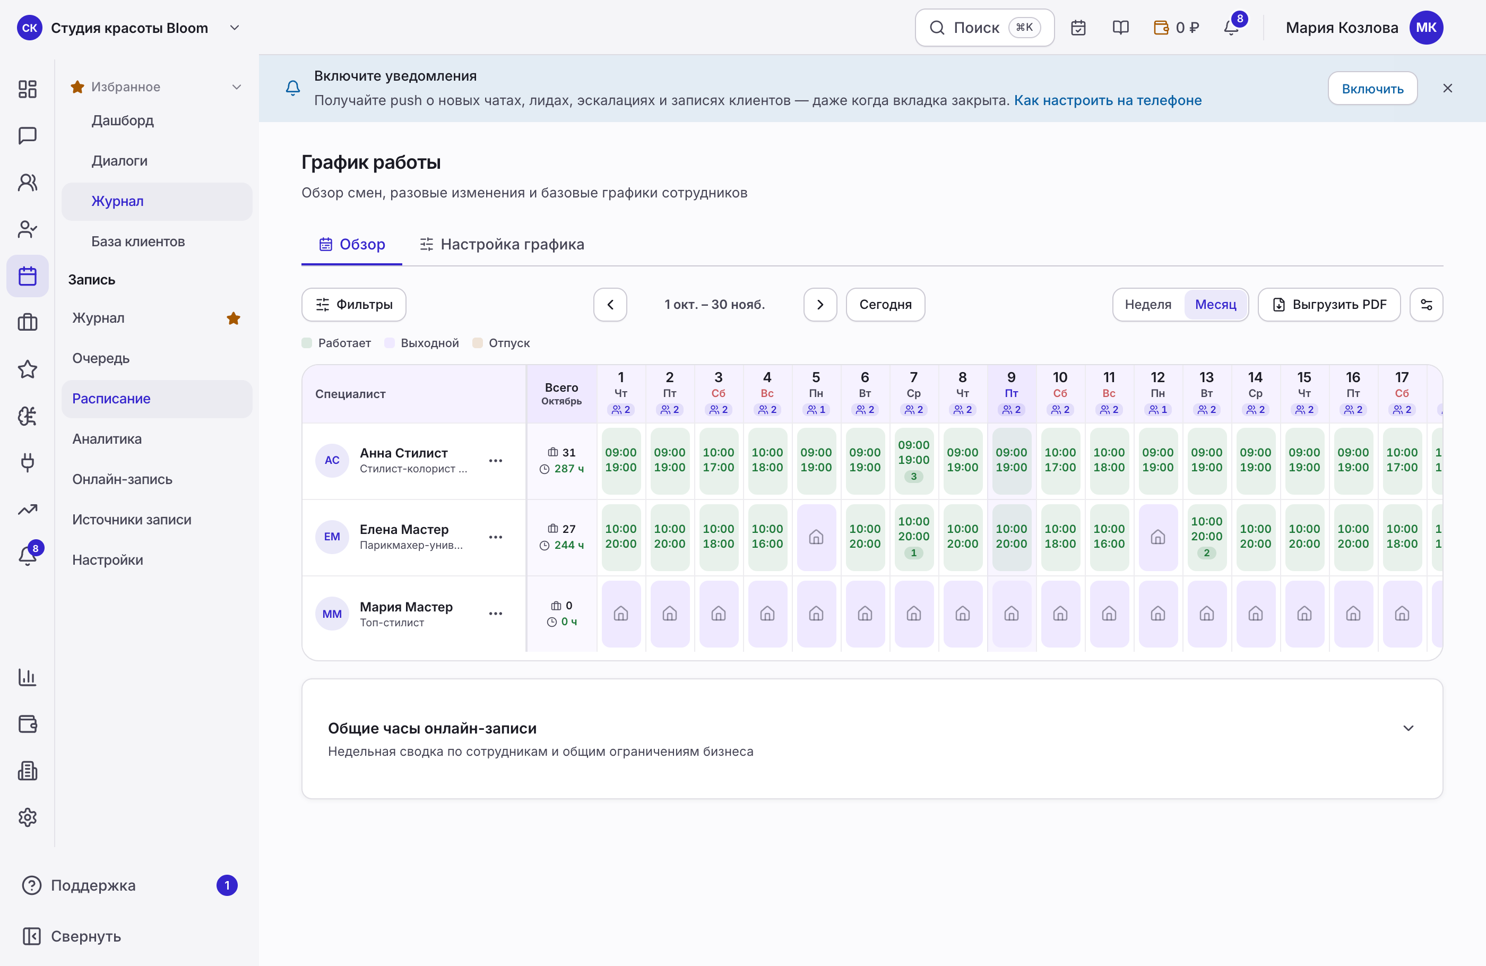Open top bar notification bell
This screenshot has width=1486, height=966.
[1231, 28]
